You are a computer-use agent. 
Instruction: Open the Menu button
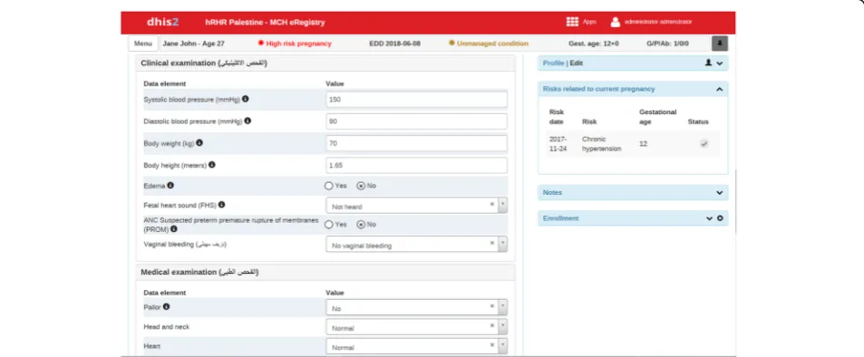[x=142, y=43]
